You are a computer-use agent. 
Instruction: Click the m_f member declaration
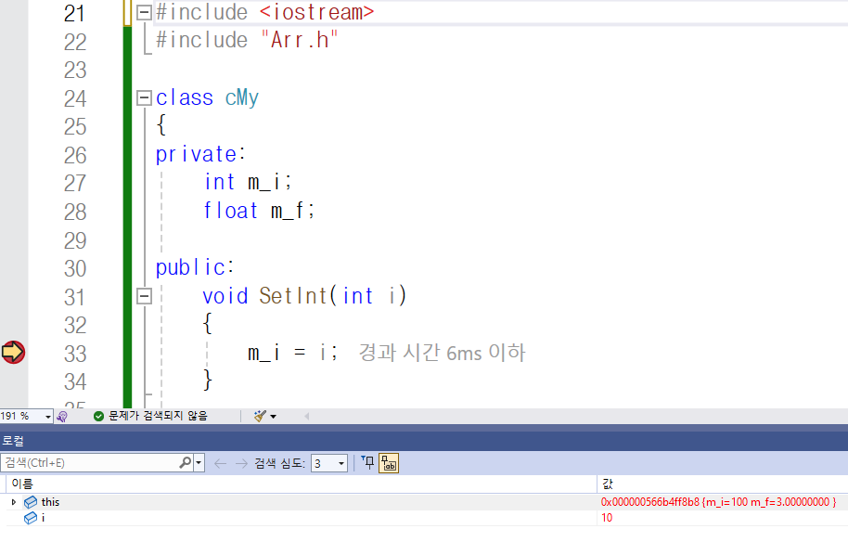tap(259, 211)
